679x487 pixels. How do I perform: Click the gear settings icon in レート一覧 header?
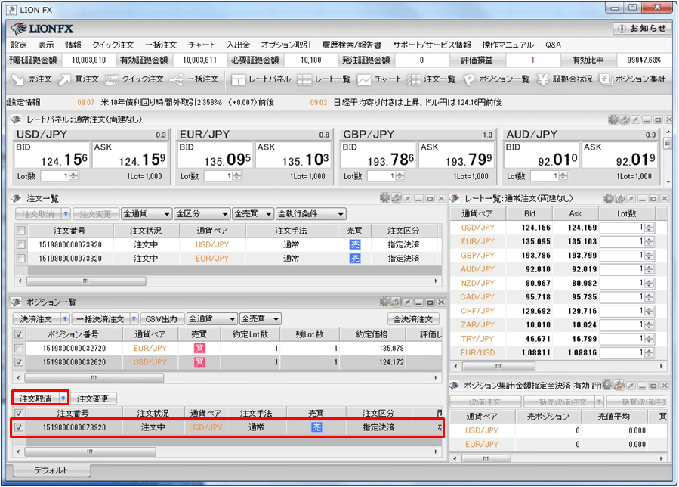[609, 199]
